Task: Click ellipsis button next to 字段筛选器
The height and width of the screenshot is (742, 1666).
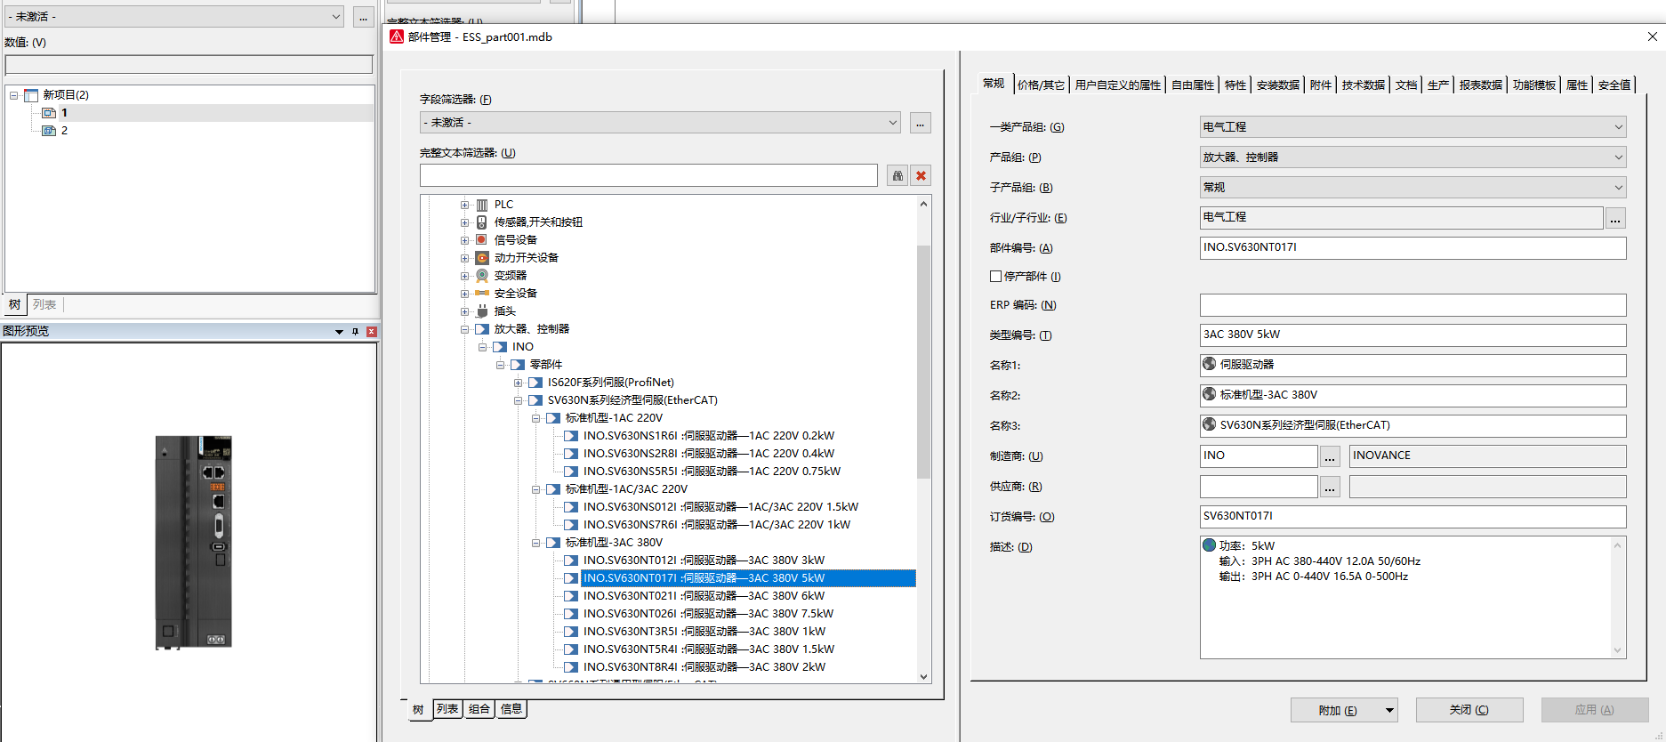Action: pyautogui.click(x=921, y=123)
